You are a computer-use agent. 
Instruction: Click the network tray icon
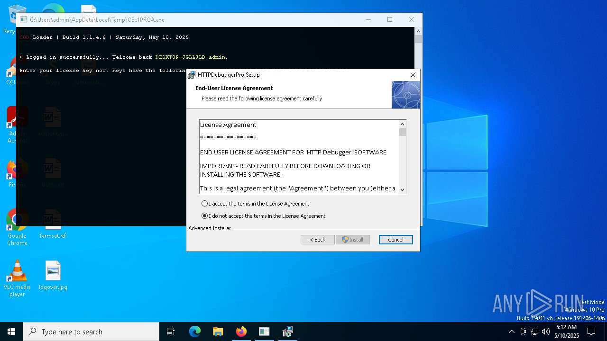click(x=534, y=332)
